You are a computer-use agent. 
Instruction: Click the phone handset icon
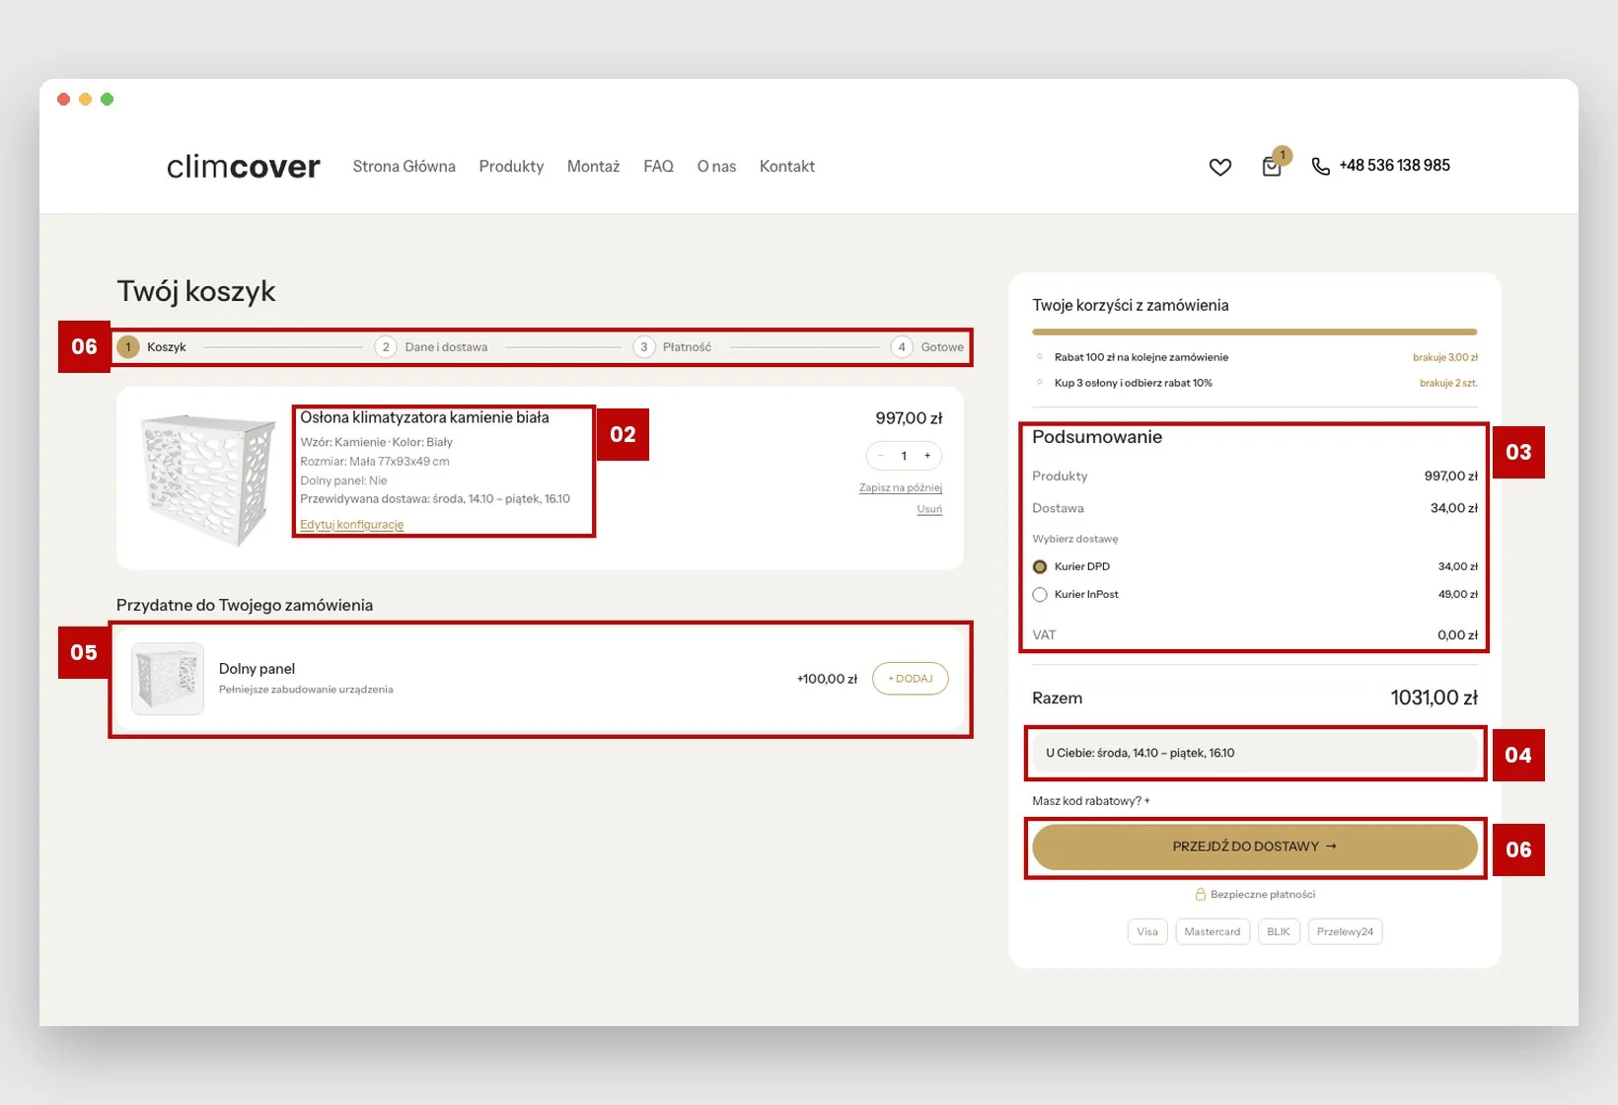tap(1320, 166)
